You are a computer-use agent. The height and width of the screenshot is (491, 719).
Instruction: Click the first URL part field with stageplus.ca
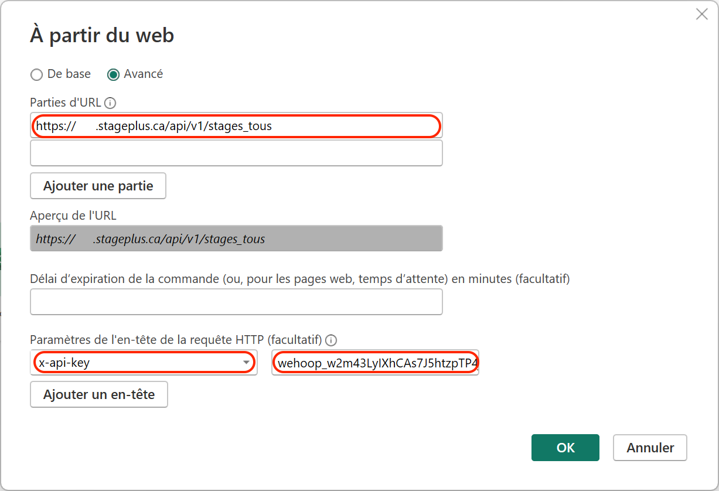tap(236, 125)
